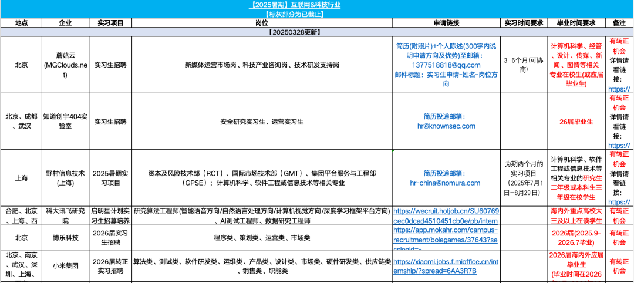The width and height of the screenshot is (634, 283).
Task: Click the 申请链接 column header
Action: [446, 23]
